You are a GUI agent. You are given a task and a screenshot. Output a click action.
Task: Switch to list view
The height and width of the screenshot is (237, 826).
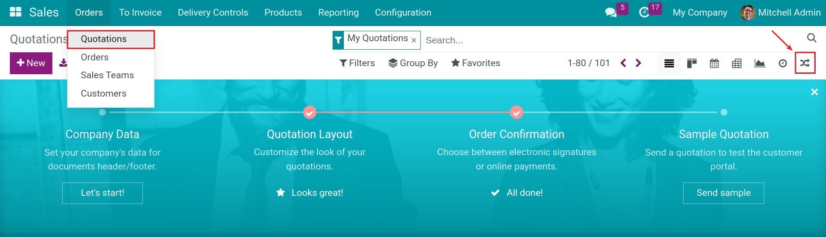pyautogui.click(x=669, y=63)
